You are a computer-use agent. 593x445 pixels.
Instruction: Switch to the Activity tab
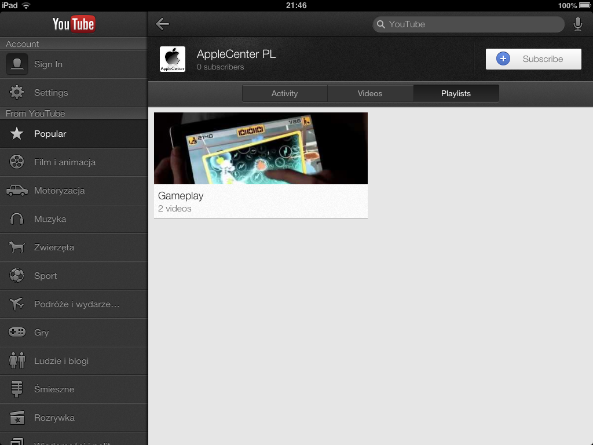coord(284,93)
